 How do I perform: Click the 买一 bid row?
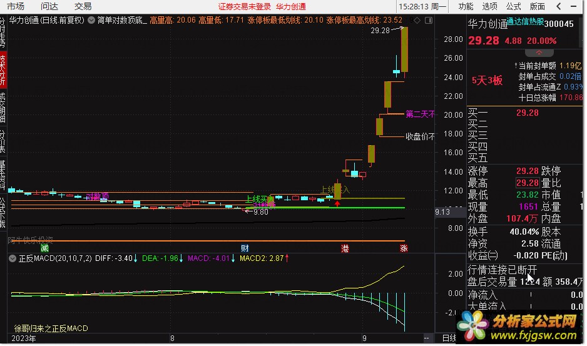pyautogui.click(x=524, y=113)
